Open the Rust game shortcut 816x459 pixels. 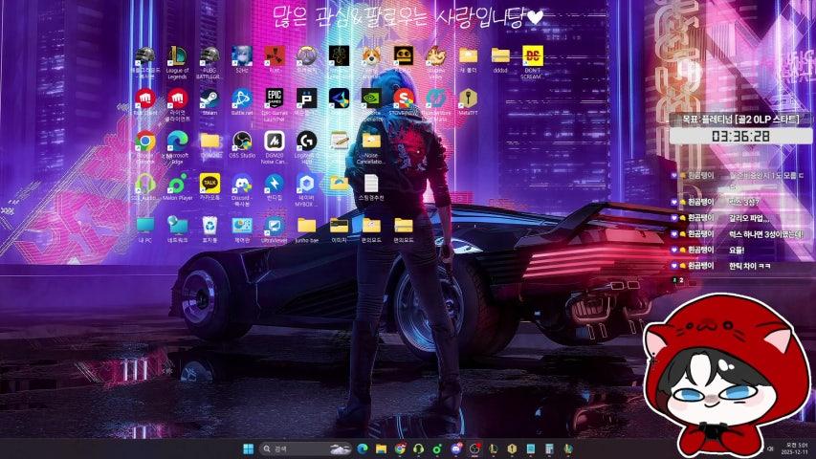click(x=275, y=55)
